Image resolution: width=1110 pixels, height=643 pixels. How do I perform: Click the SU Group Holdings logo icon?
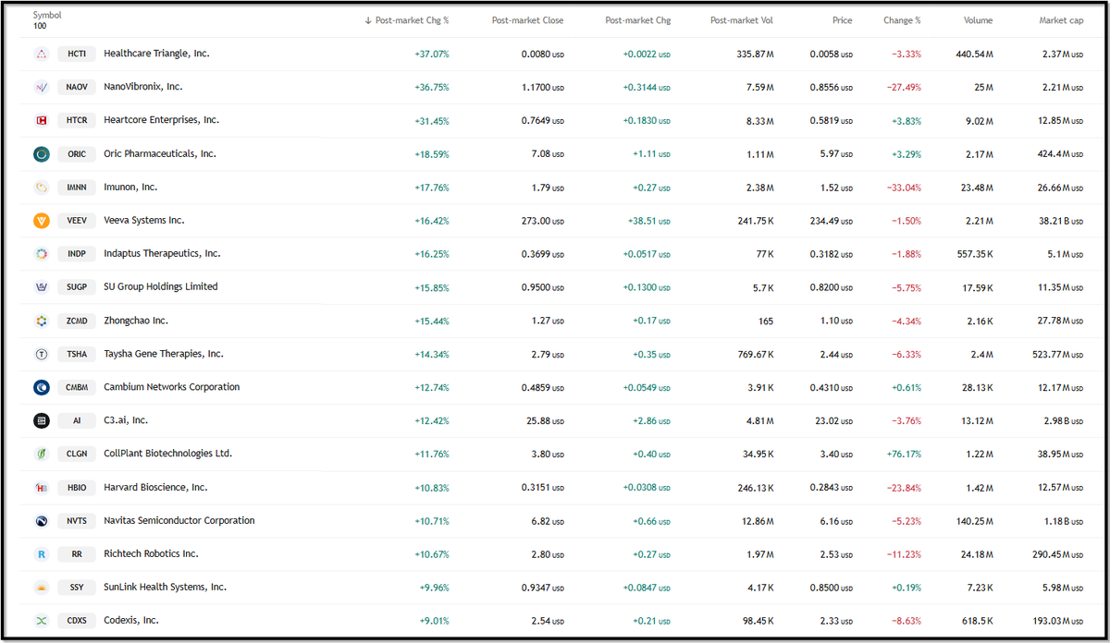click(x=41, y=287)
